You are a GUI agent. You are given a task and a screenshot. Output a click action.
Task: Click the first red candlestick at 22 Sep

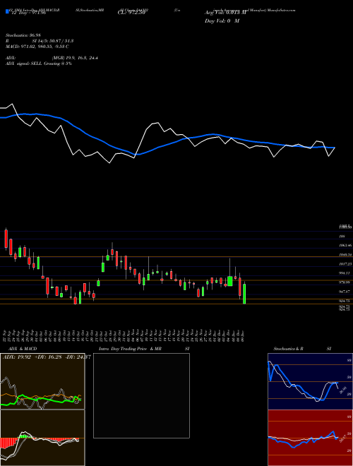click(x=6, y=239)
